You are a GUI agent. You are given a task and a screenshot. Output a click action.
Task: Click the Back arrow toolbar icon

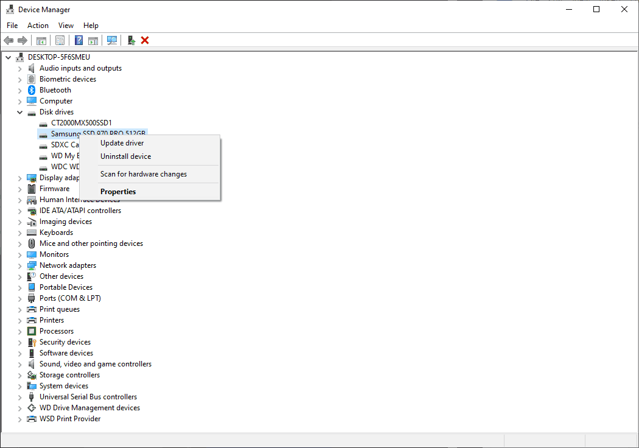(9, 40)
